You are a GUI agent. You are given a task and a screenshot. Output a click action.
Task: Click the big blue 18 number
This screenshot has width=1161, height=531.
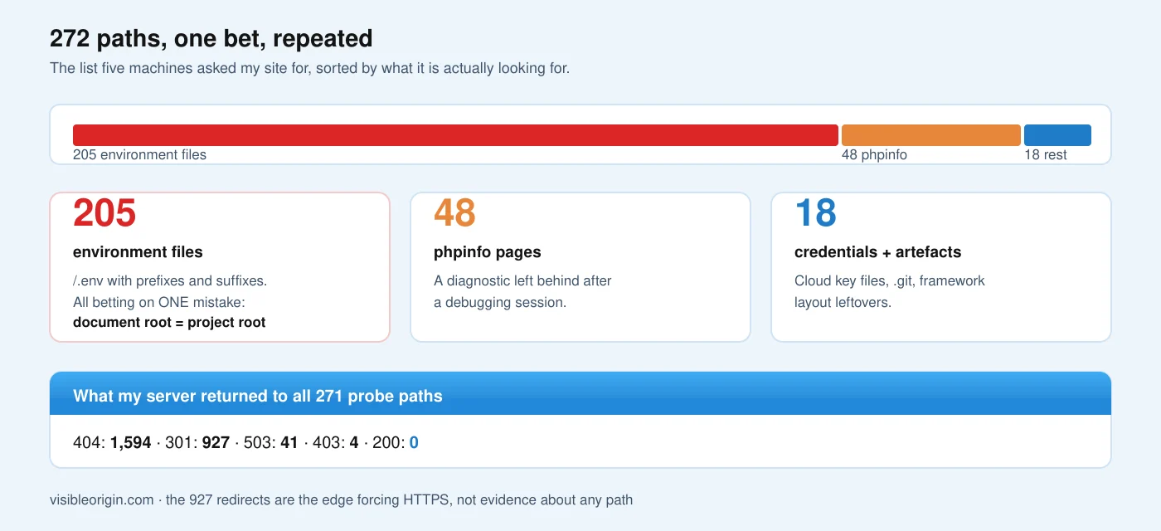[x=815, y=214]
